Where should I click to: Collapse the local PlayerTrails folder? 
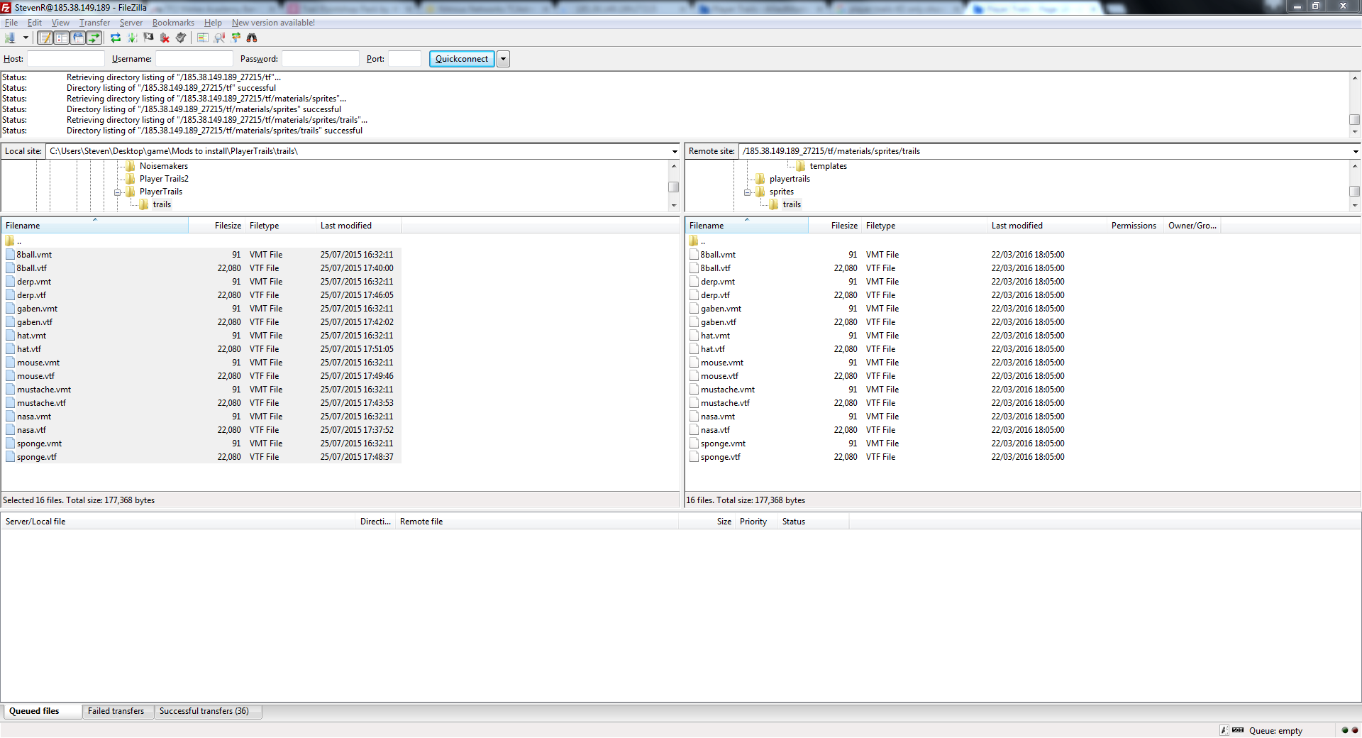[118, 192]
